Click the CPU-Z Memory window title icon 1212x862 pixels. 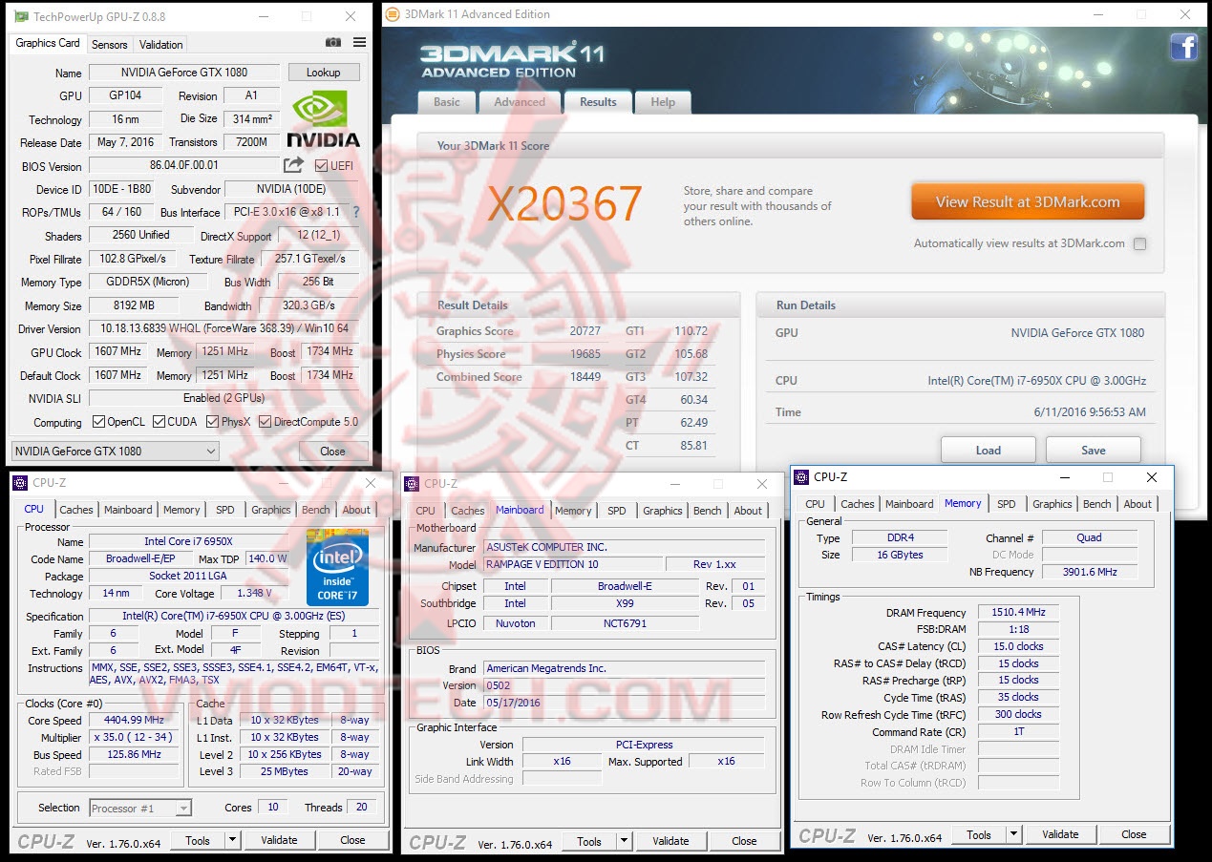coord(803,477)
